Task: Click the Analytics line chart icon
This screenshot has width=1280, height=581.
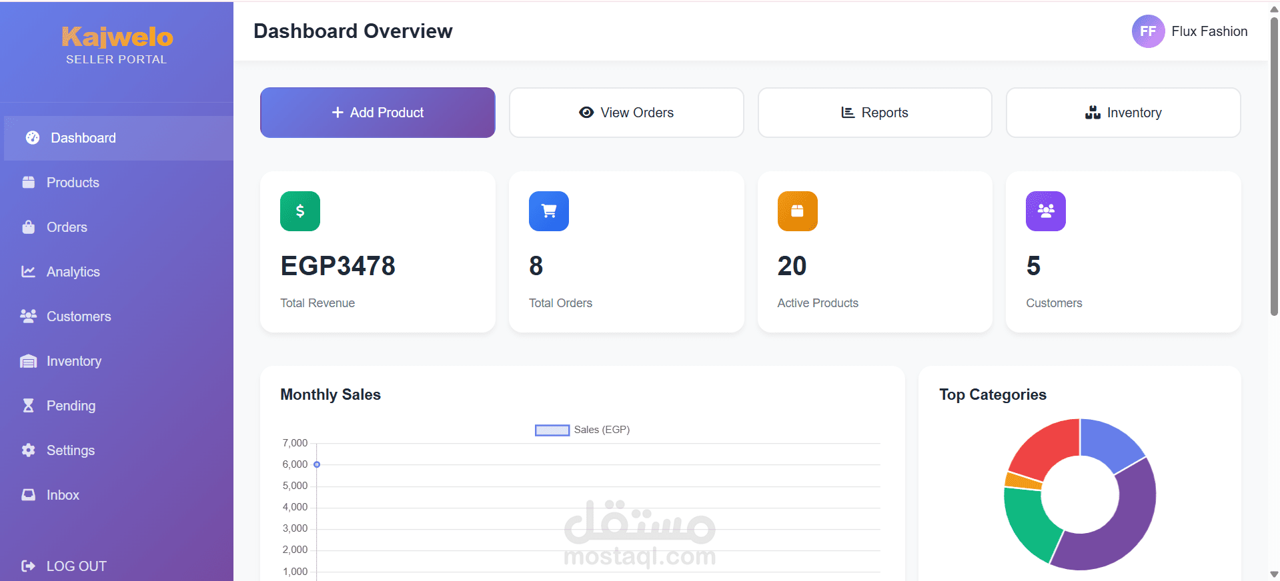Action: click(28, 272)
